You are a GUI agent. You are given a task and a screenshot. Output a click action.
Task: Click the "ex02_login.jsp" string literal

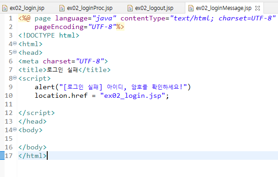[x=133, y=96]
